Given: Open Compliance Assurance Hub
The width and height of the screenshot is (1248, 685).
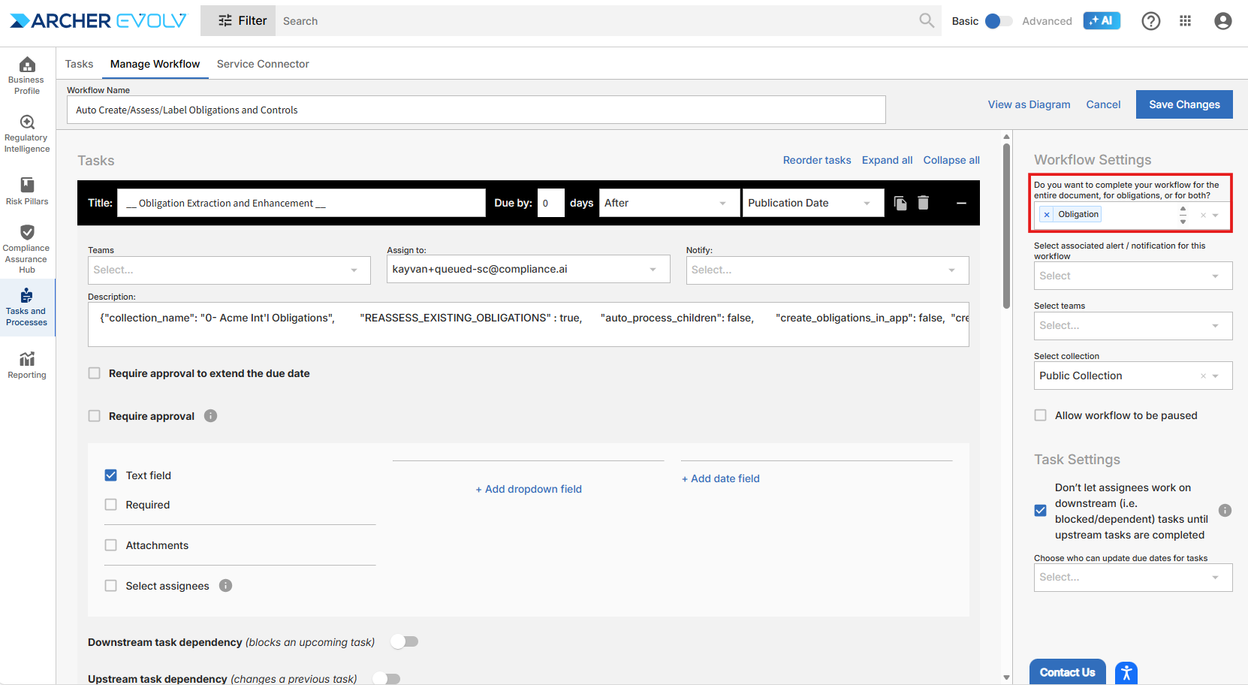Looking at the screenshot, I should [x=27, y=248].
